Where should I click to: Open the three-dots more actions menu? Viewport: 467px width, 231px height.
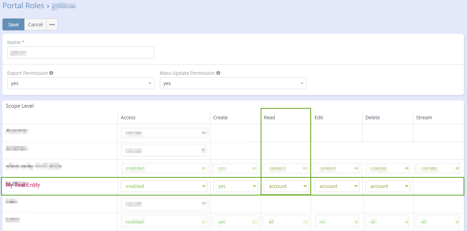coord(52,25)
